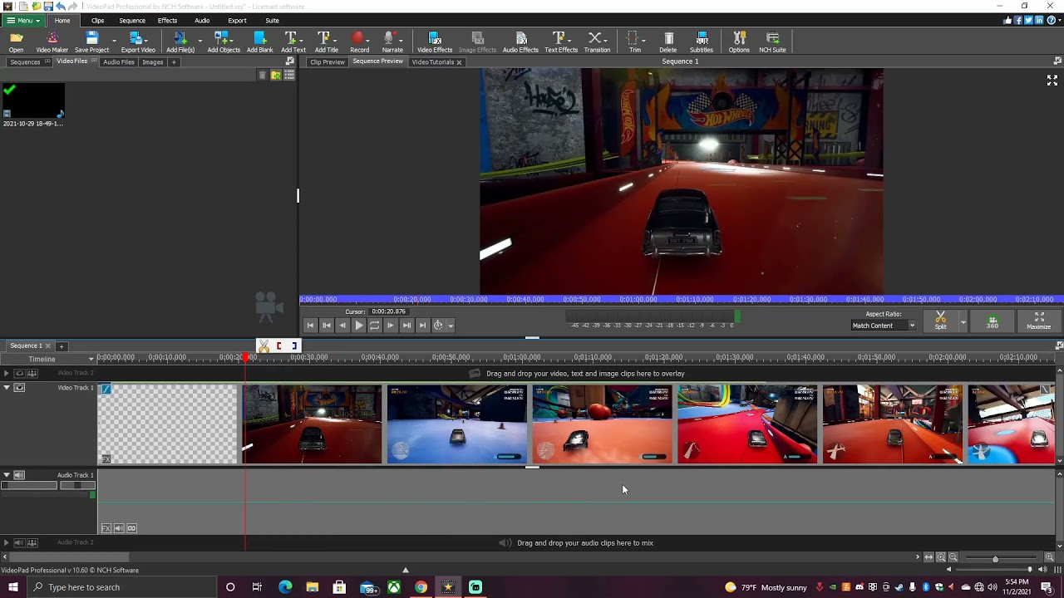1064x598 pixels.
Task: Click the red Record icon
Action: click(359, 42)
